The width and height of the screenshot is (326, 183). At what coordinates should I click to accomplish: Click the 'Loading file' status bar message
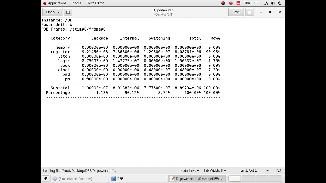tap(79, 171)
